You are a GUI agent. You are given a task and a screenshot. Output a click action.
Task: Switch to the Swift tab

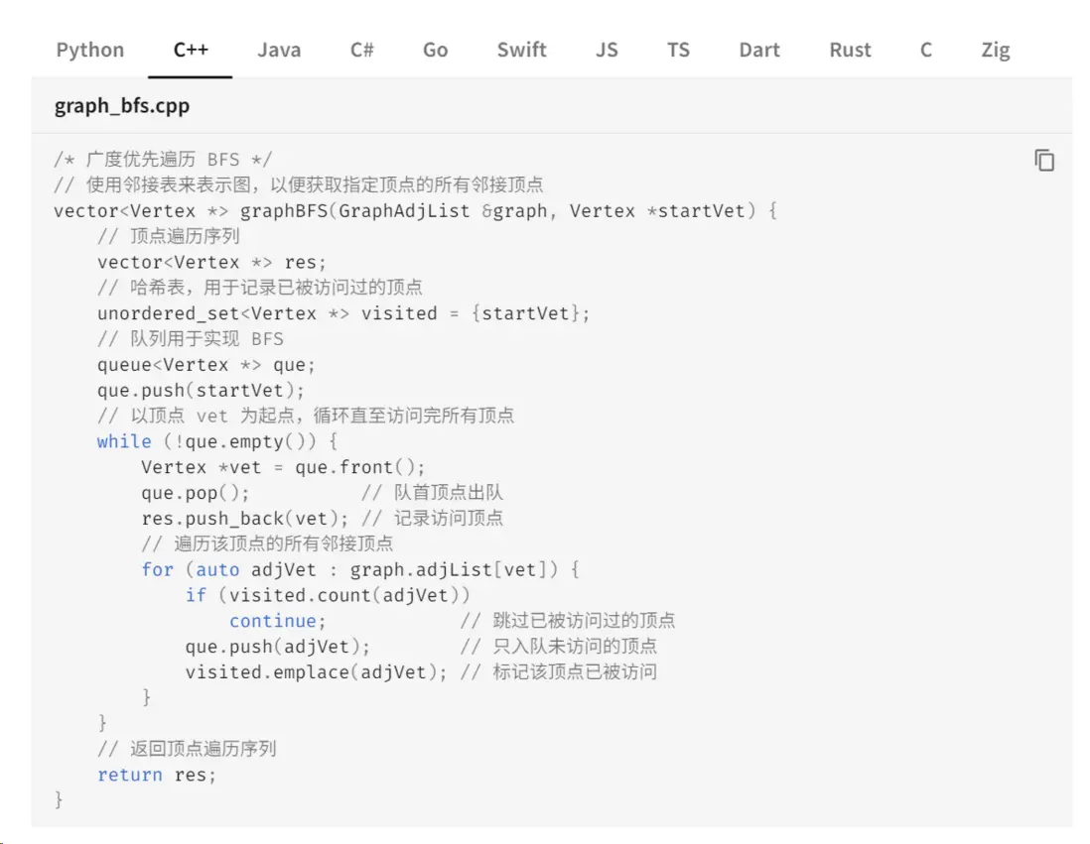click(521, 50)
